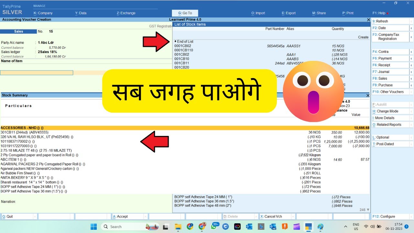The image size is (414, 233).
Task: Click the 246 more-items down arrow
Action: click(x=368, y=210)
